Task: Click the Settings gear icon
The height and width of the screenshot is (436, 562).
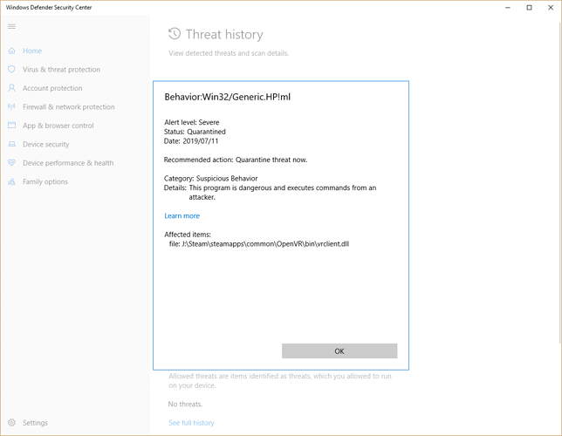Action: click(12, 422)
